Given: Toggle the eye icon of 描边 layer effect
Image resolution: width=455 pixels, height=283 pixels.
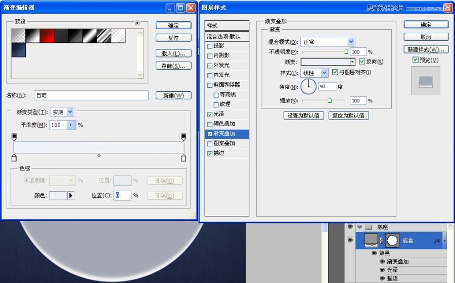Looking at the screenshot, I should [382, 278].
